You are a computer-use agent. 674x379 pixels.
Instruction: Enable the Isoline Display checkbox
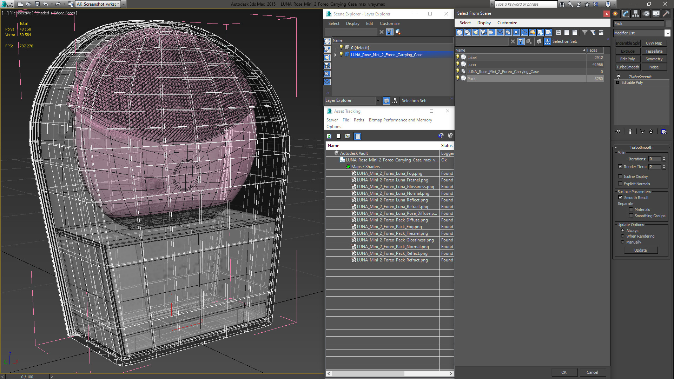point(620,177)
